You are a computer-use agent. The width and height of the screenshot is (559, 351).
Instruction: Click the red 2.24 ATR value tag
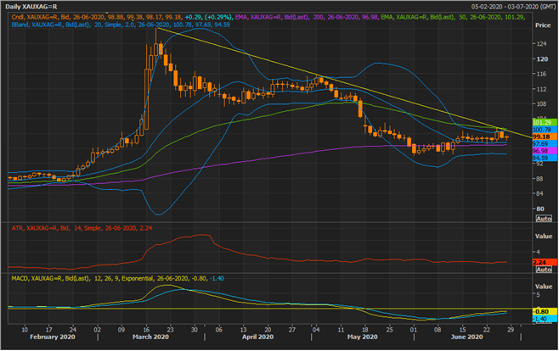tap(545, 263)
